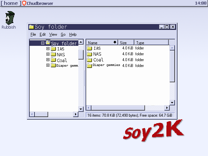Select the 'NAS' label in tree

[61, 55]
